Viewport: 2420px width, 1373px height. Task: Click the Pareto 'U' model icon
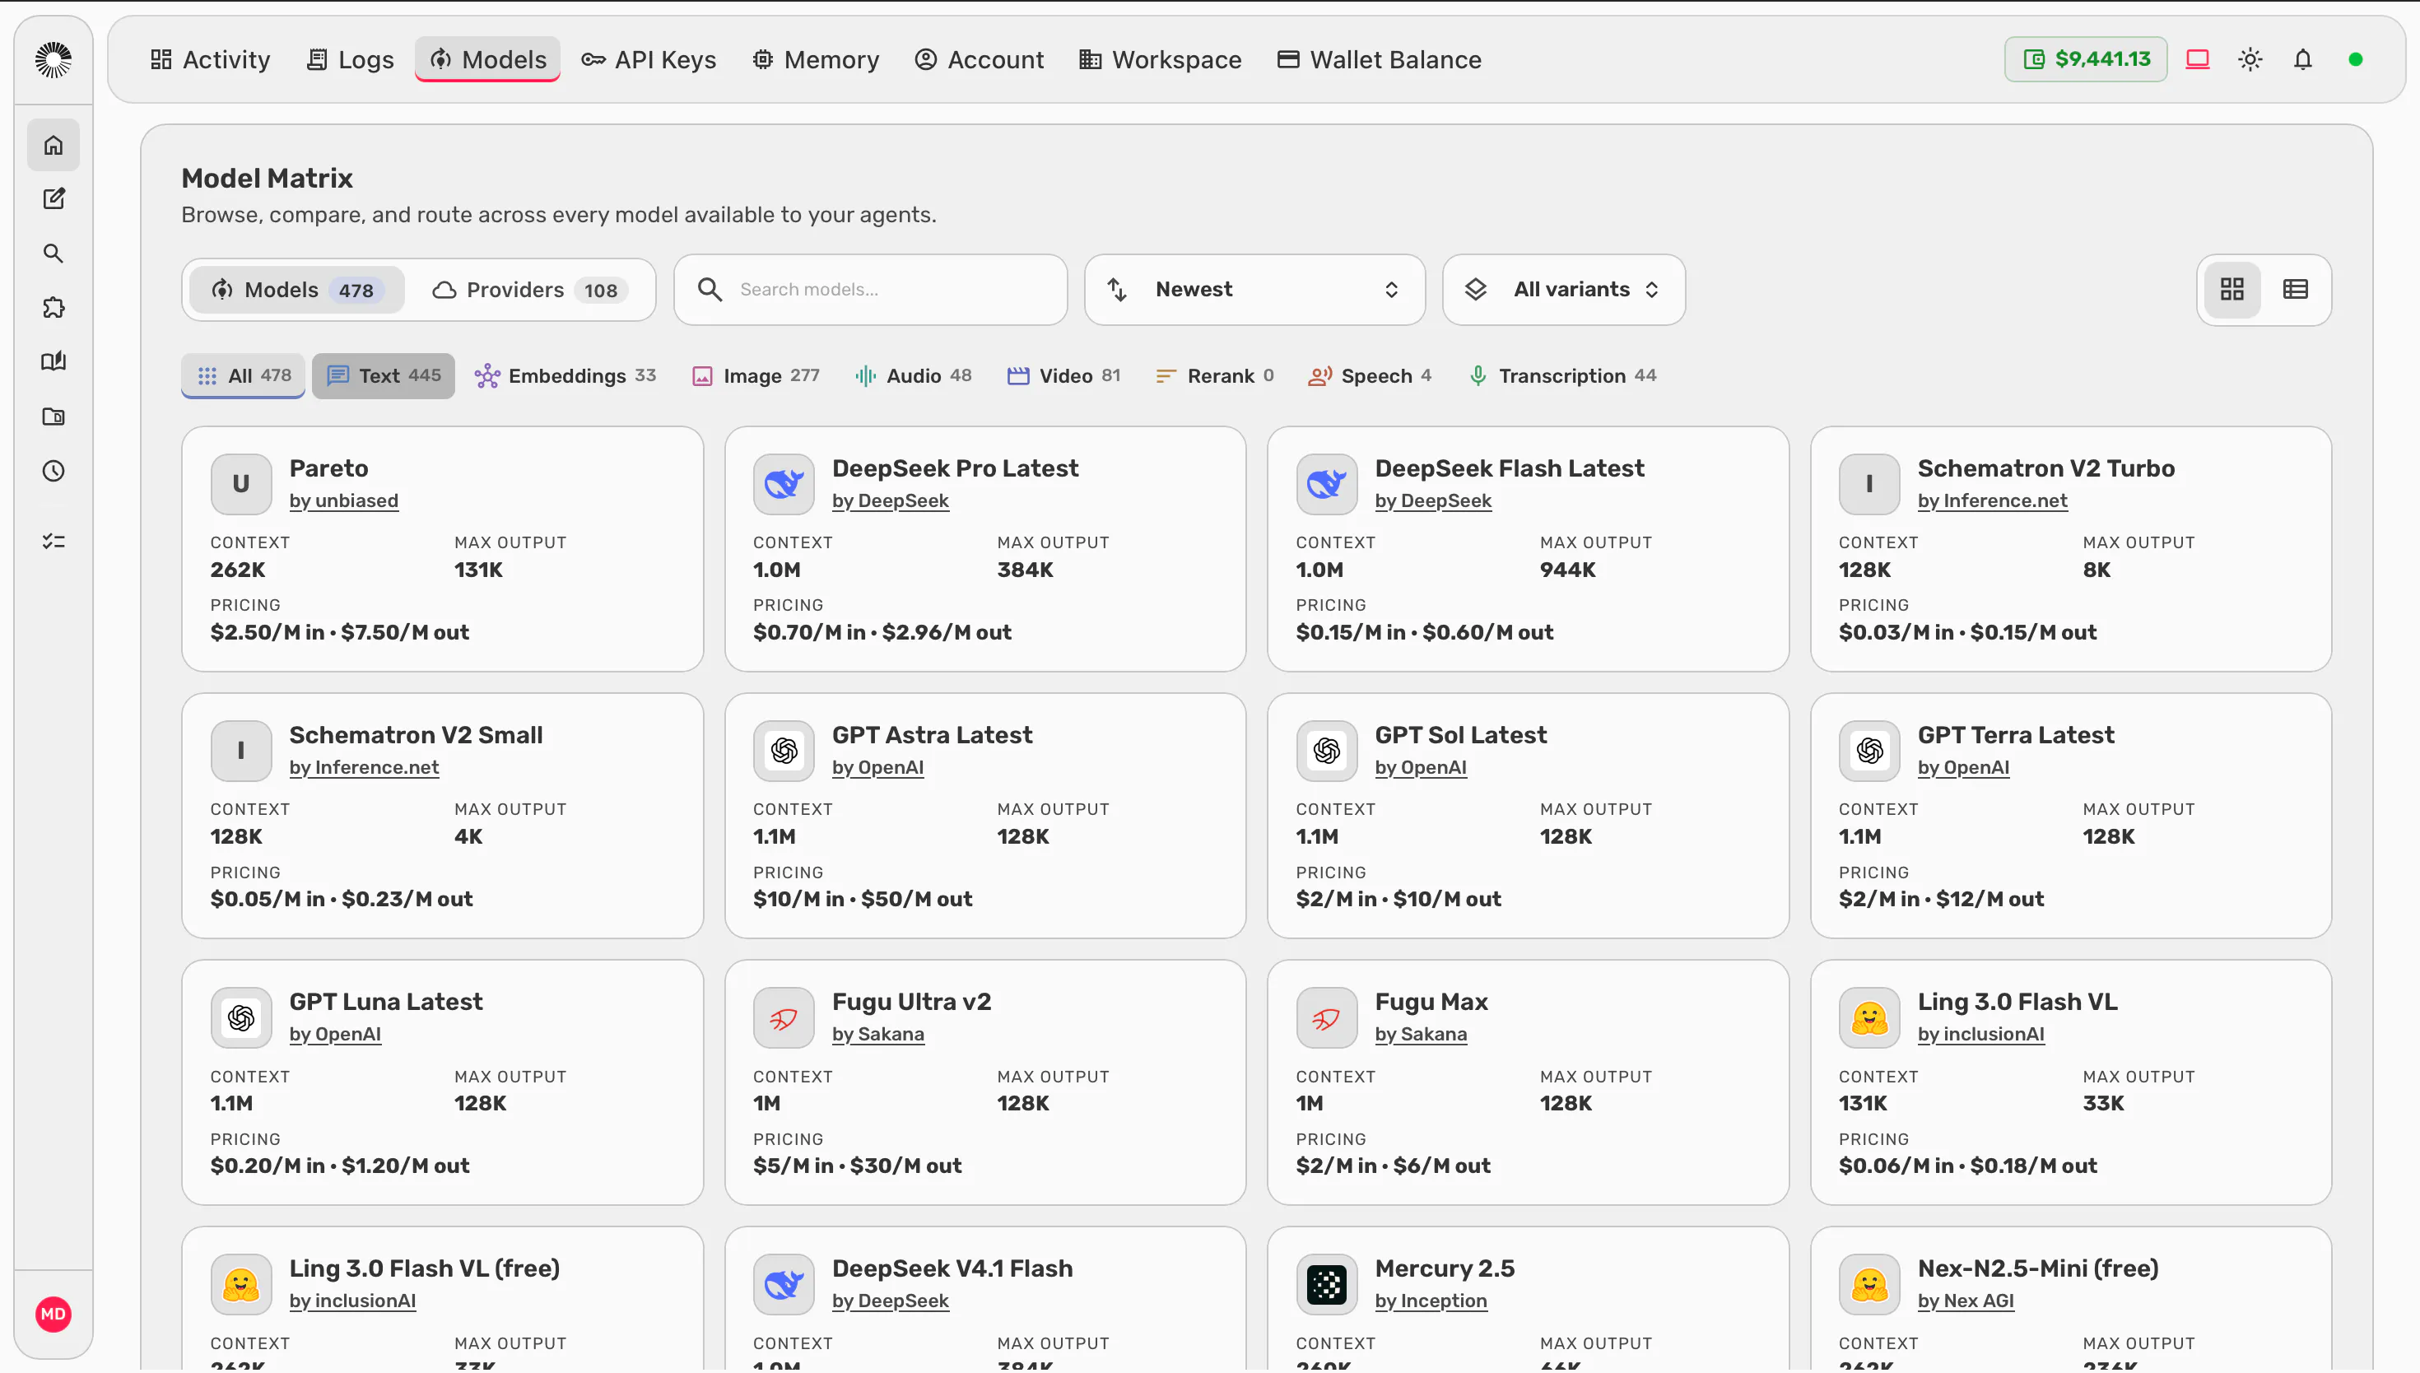pos(241,484)
